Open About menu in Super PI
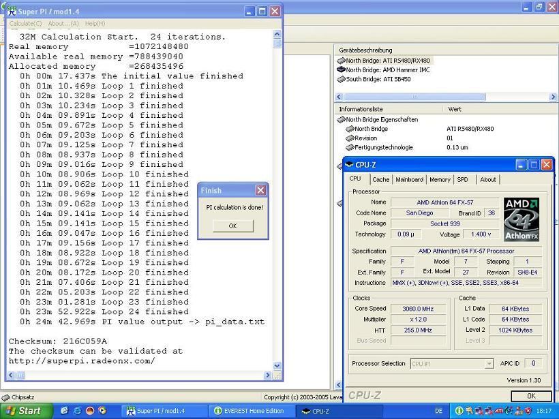This screenshot has height=419, width=559. coord(63,24)
